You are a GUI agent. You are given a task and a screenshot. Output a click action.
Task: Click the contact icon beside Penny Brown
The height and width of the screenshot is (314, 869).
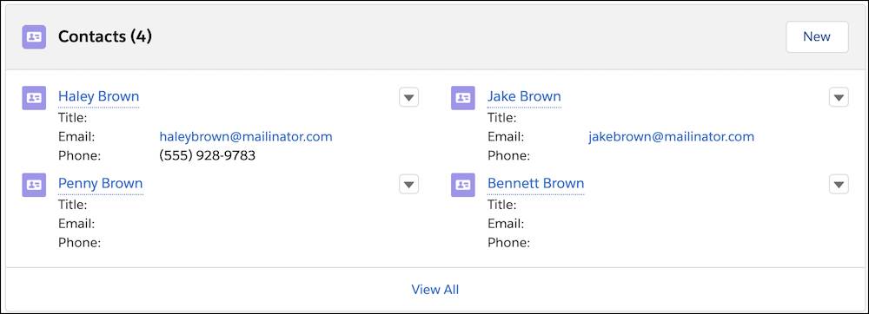[x=34, y=185]
